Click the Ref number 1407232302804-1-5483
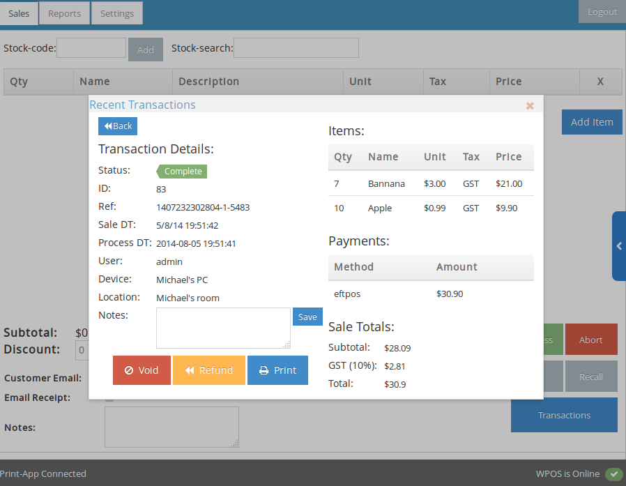The image size is (626, 486). 203,208
